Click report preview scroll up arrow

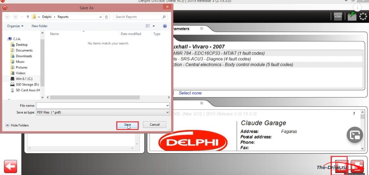(x=363, y=113)
